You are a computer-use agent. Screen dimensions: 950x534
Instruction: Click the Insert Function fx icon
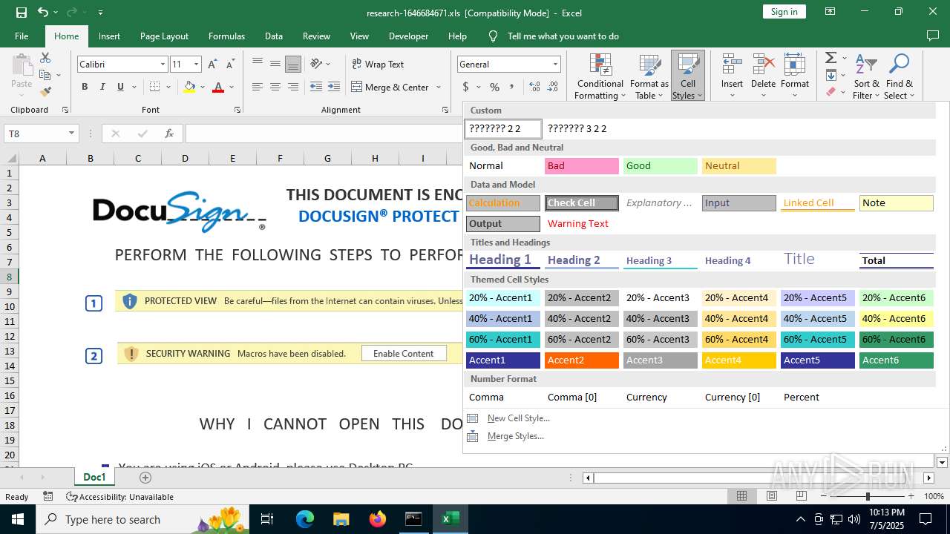[x=169, y=133]
